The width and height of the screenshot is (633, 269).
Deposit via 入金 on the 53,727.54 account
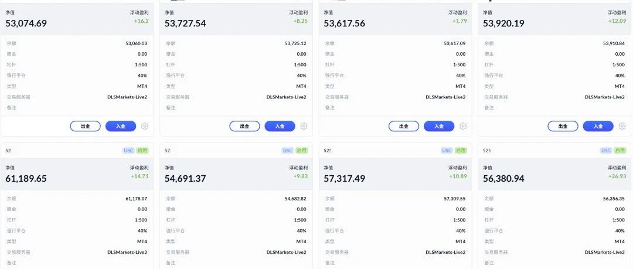[280, 126]
